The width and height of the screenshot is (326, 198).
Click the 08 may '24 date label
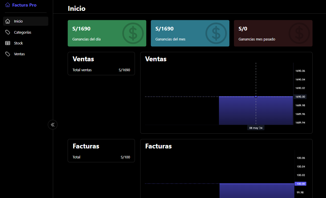tap(256, 128)
